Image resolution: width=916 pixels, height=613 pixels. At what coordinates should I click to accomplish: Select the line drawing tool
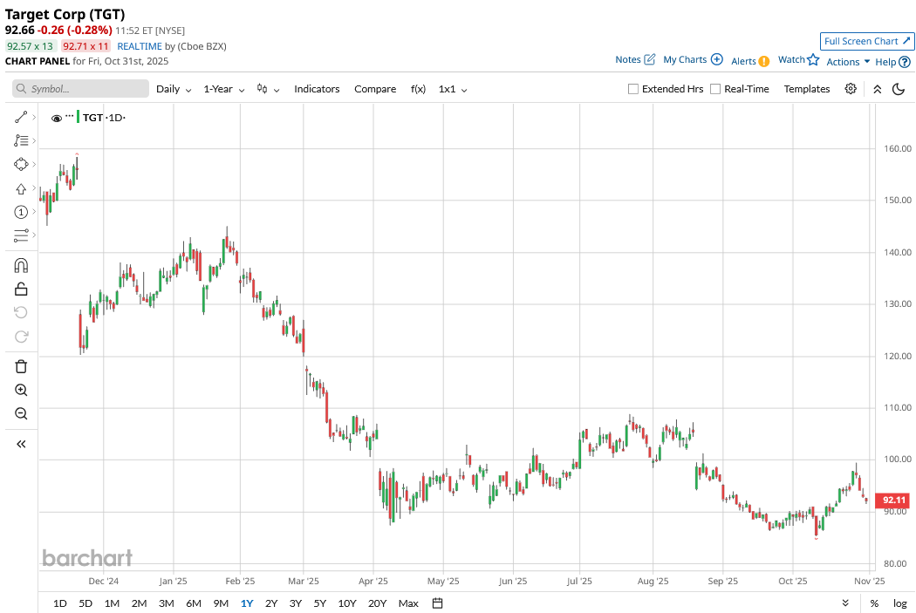pos(22,117)
